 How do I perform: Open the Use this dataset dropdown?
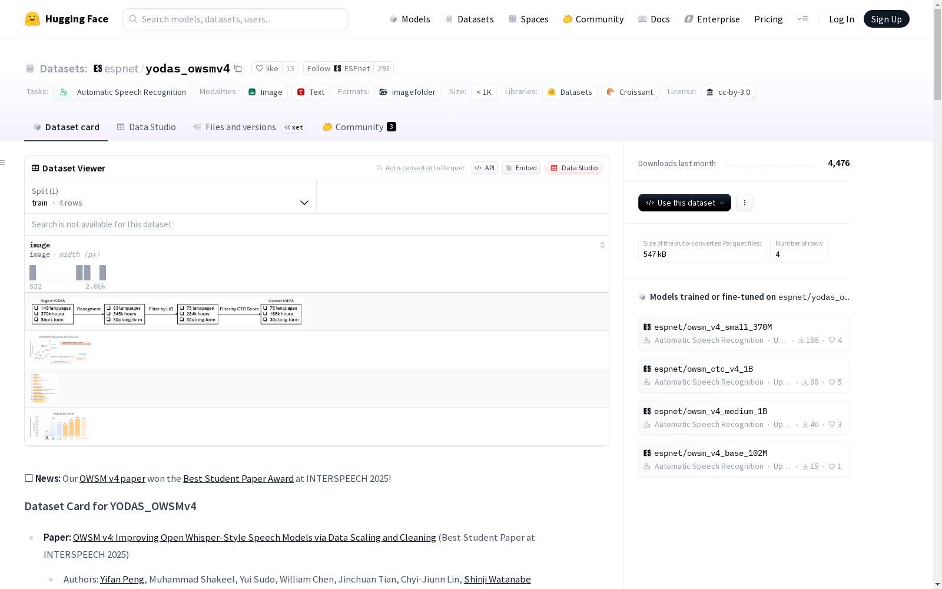685,203
